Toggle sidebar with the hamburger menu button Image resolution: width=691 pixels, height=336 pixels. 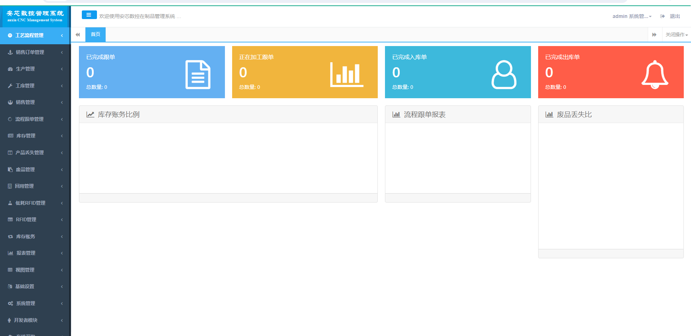pos(89,15)
